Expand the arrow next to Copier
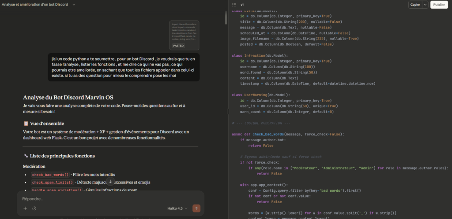 pos(425,4)
